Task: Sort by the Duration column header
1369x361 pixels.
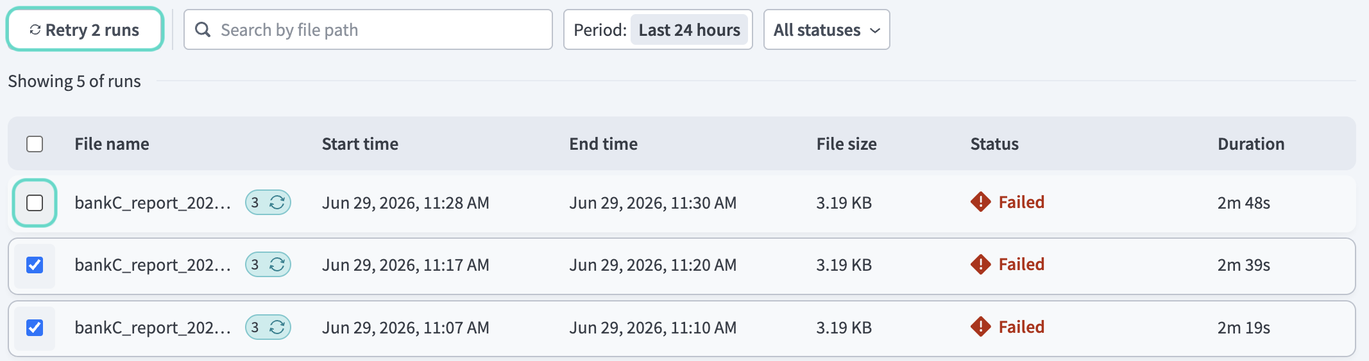Action: click(1251, 144)
